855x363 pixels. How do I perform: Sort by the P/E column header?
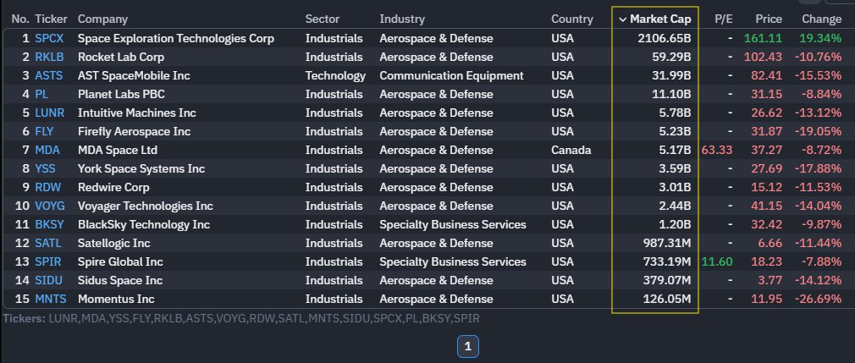pyautogui.click(x=724, y=19)
